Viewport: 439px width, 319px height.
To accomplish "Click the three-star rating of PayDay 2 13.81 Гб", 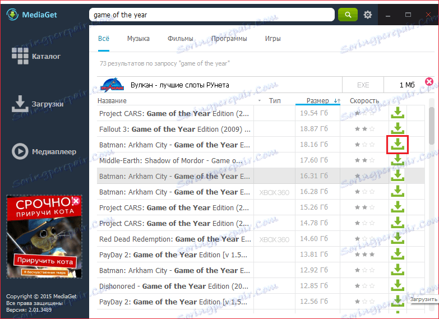I will pos(364,255).
